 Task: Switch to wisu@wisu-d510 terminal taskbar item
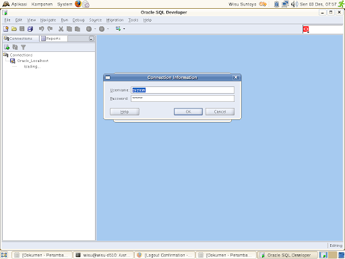pos(104,255)
